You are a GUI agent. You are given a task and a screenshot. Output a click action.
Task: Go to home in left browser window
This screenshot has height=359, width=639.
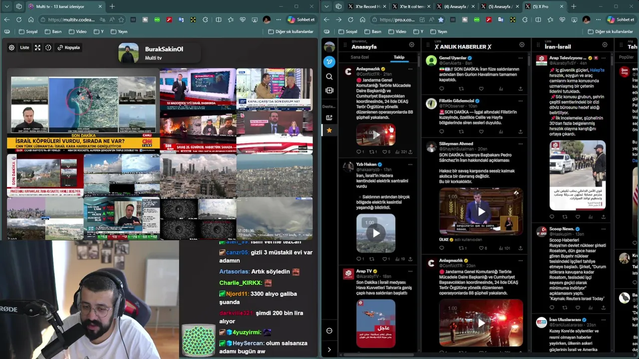coord(31,19)
